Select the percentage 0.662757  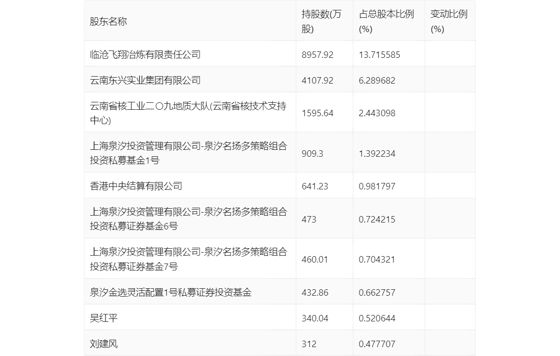pos(377,293)
